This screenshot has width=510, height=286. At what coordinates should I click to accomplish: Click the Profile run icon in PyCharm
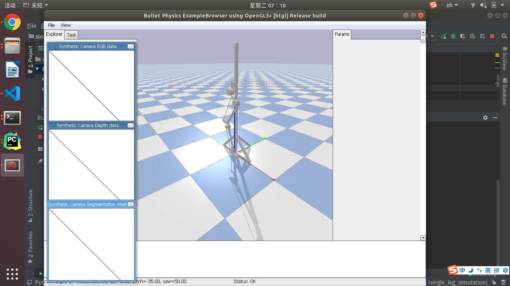(473, 36)
